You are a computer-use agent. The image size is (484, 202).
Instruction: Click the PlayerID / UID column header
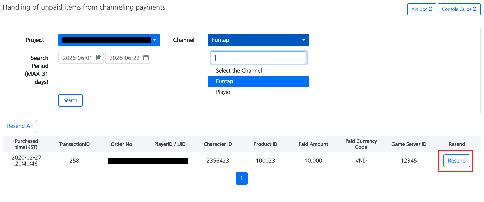170,144
